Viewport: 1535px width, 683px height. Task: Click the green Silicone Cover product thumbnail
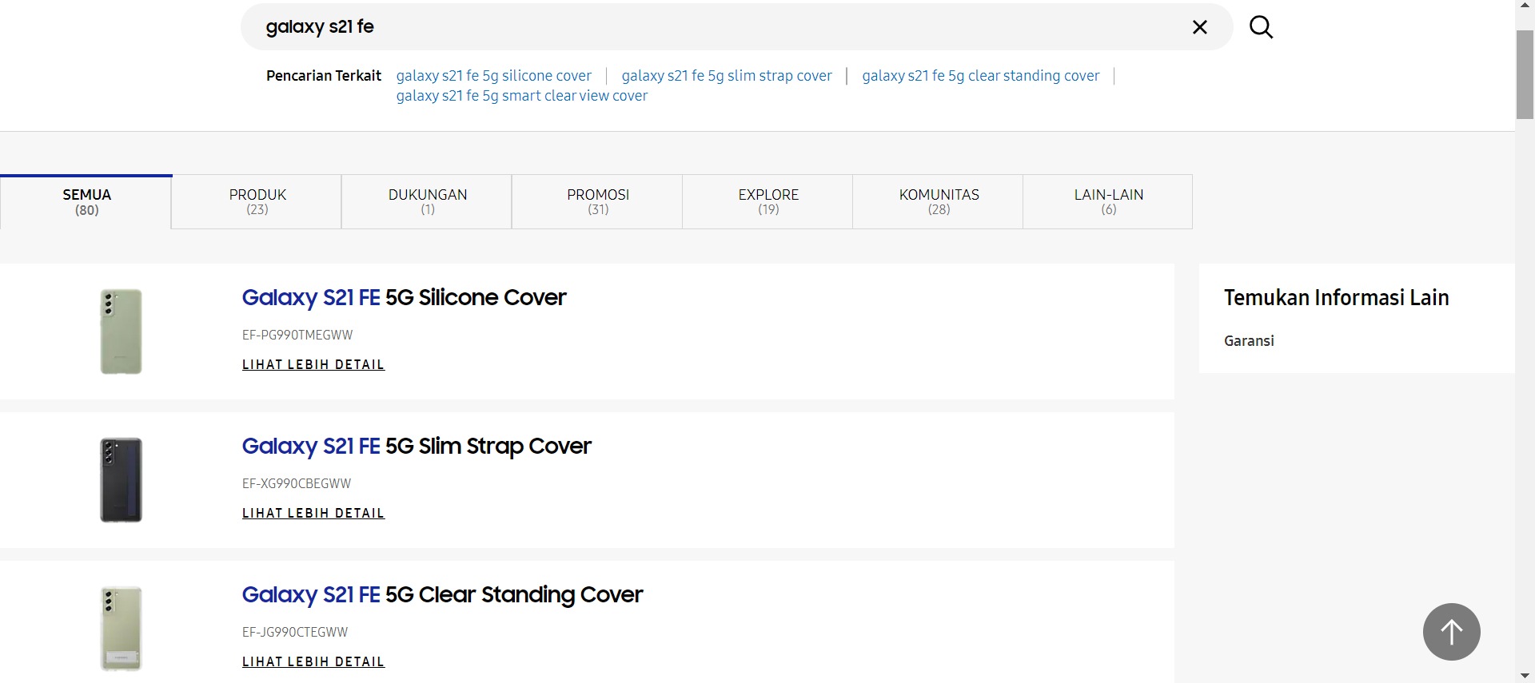click(122, 332)
